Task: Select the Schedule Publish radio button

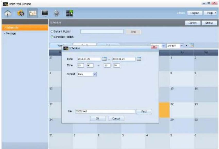Action: (52, 37)
